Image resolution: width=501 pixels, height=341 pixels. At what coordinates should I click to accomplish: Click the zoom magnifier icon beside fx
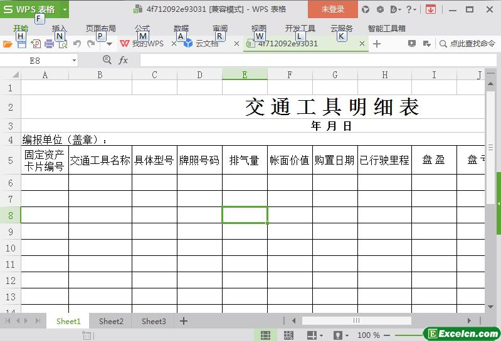[107, 60]
